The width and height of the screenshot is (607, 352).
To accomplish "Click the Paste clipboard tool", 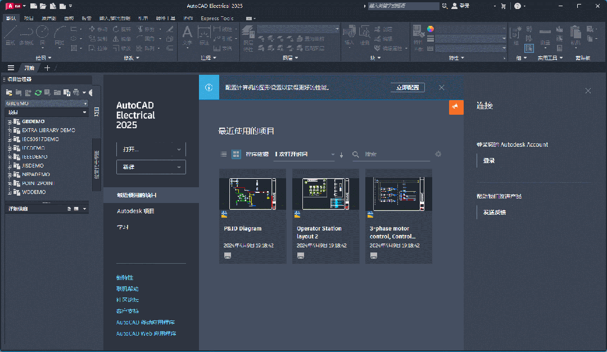I will tap(576, 35).
